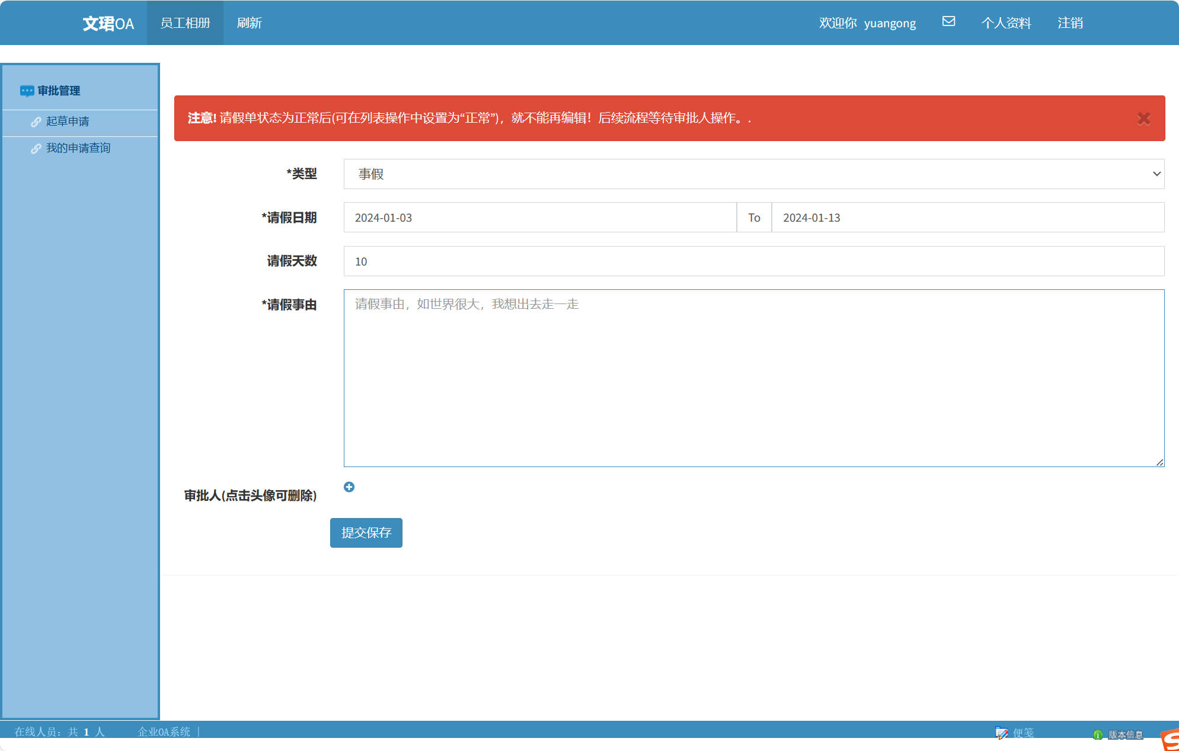
Task: Click the 文珺OA logo
Action: click(x=108, y=24)
